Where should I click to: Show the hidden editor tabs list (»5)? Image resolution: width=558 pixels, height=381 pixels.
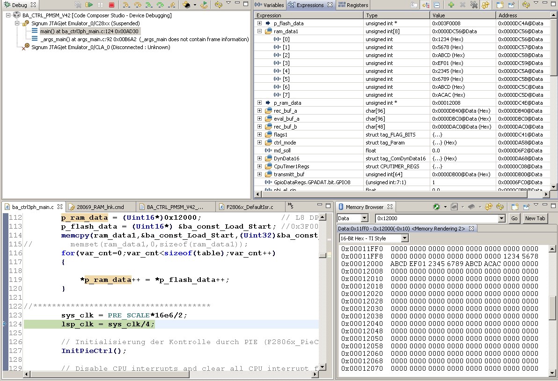click(x=290, y=206)
